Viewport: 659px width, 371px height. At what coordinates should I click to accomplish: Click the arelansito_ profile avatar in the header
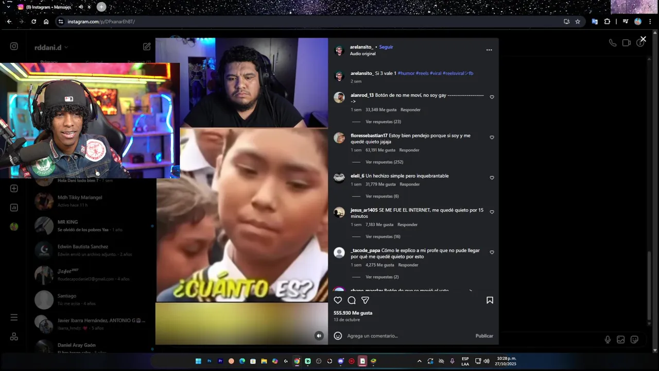[x=339, y=50]
